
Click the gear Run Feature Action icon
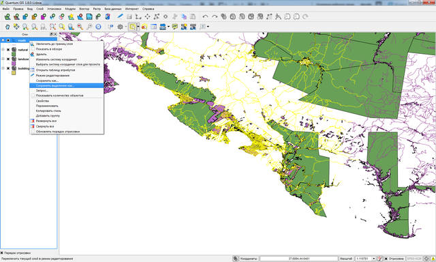coord(120,27)
